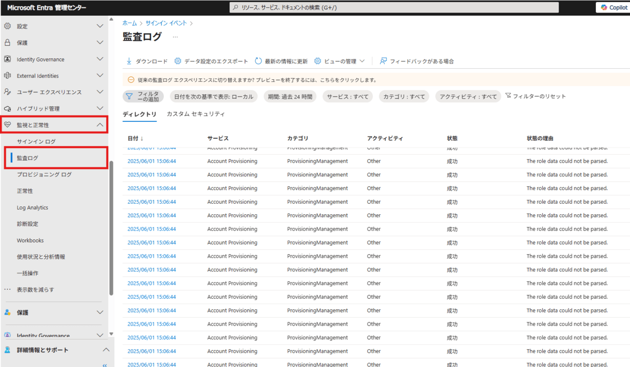The width and height of the screenshot is (630, 367).
Task: Expand the External Identities chevron
Action: click(x=100, y=76)
